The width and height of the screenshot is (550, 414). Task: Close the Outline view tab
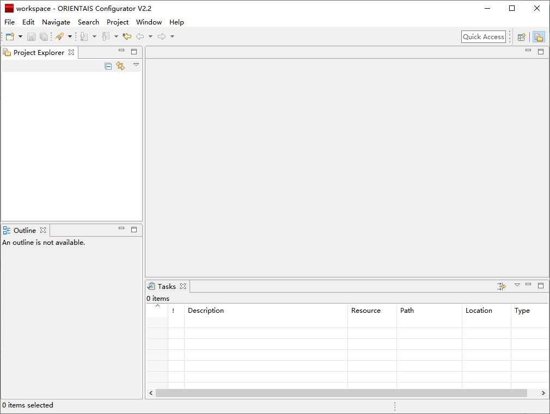pos(43,230)
